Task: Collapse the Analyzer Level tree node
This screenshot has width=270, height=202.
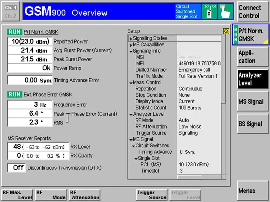Action: pos(131,115)
